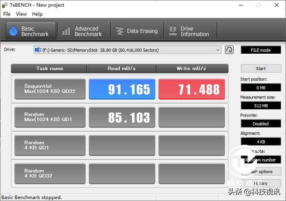Screen dimensions: 286x201
Task: Open the Start position 0 MB selector
Action: pyautogui.click(x=261, y=88)
